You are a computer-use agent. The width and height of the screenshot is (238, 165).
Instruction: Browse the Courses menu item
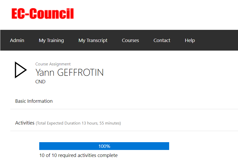[130, 40]
